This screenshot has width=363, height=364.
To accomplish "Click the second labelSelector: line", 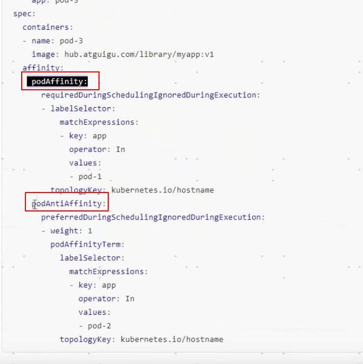I will click(x=92, y=258).
